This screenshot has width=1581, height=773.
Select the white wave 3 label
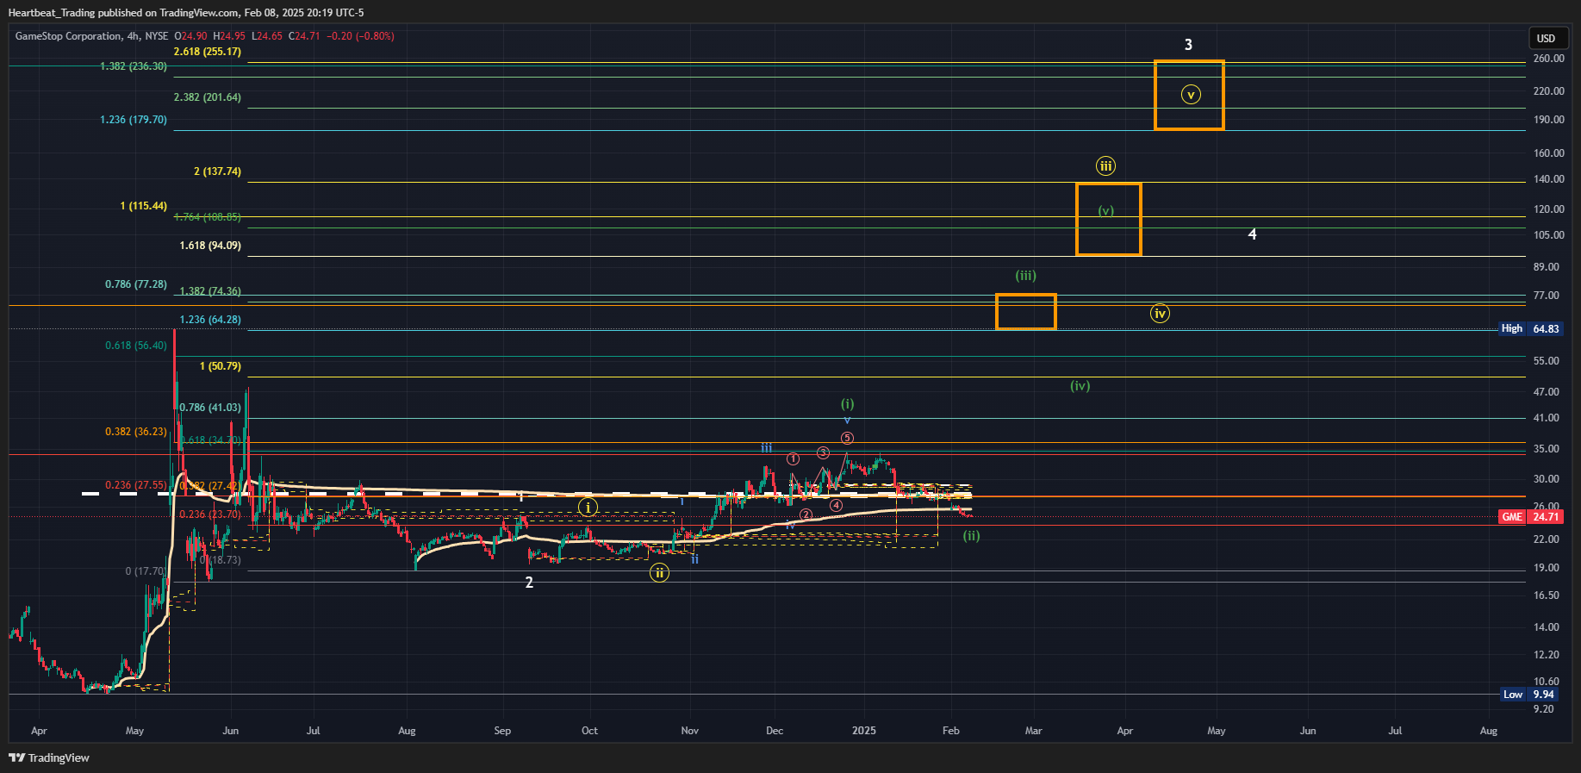coord(1188,45)
